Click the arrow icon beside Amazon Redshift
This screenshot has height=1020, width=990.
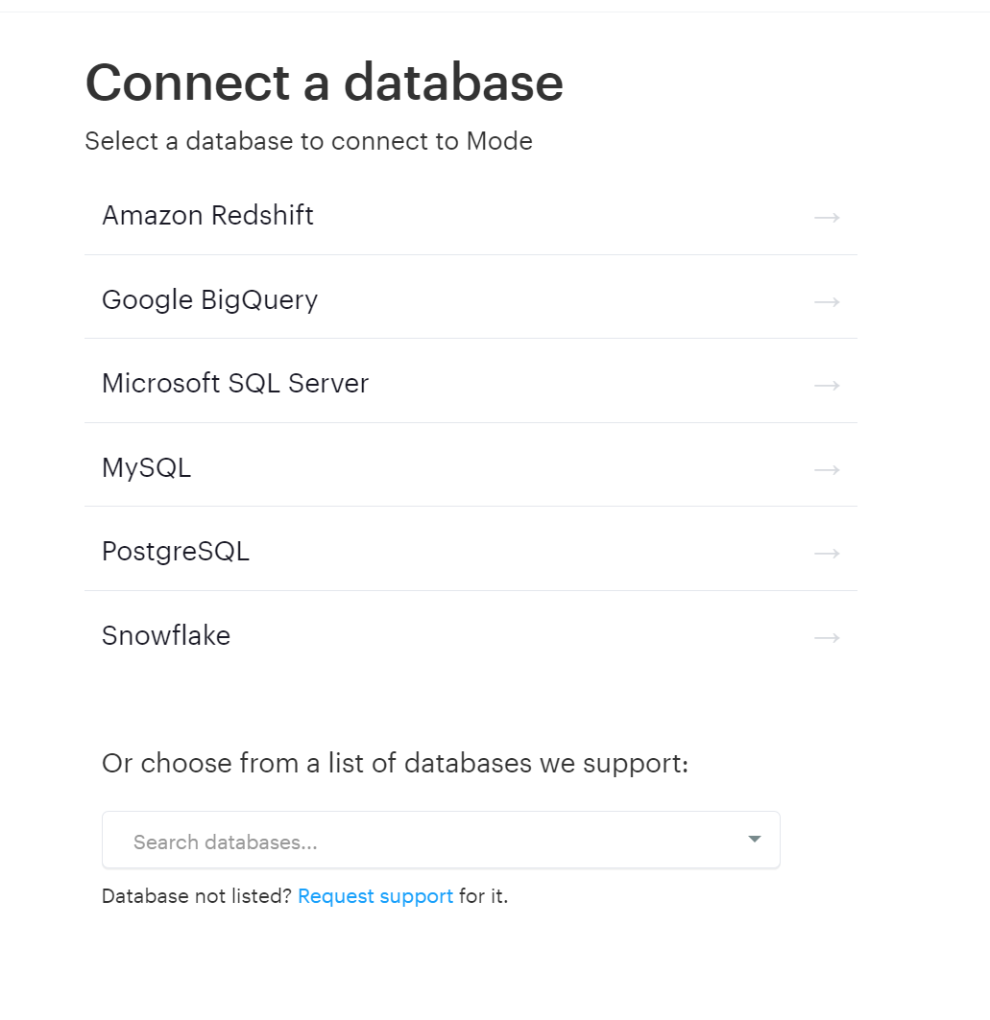827,217
